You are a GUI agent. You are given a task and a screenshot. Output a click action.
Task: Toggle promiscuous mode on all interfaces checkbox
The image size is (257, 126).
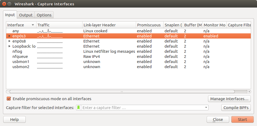pyautogui.click(x=9, y=99)
